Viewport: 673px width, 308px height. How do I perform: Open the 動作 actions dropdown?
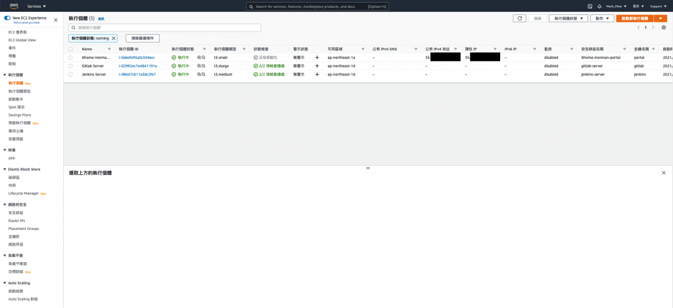point(602,18)
